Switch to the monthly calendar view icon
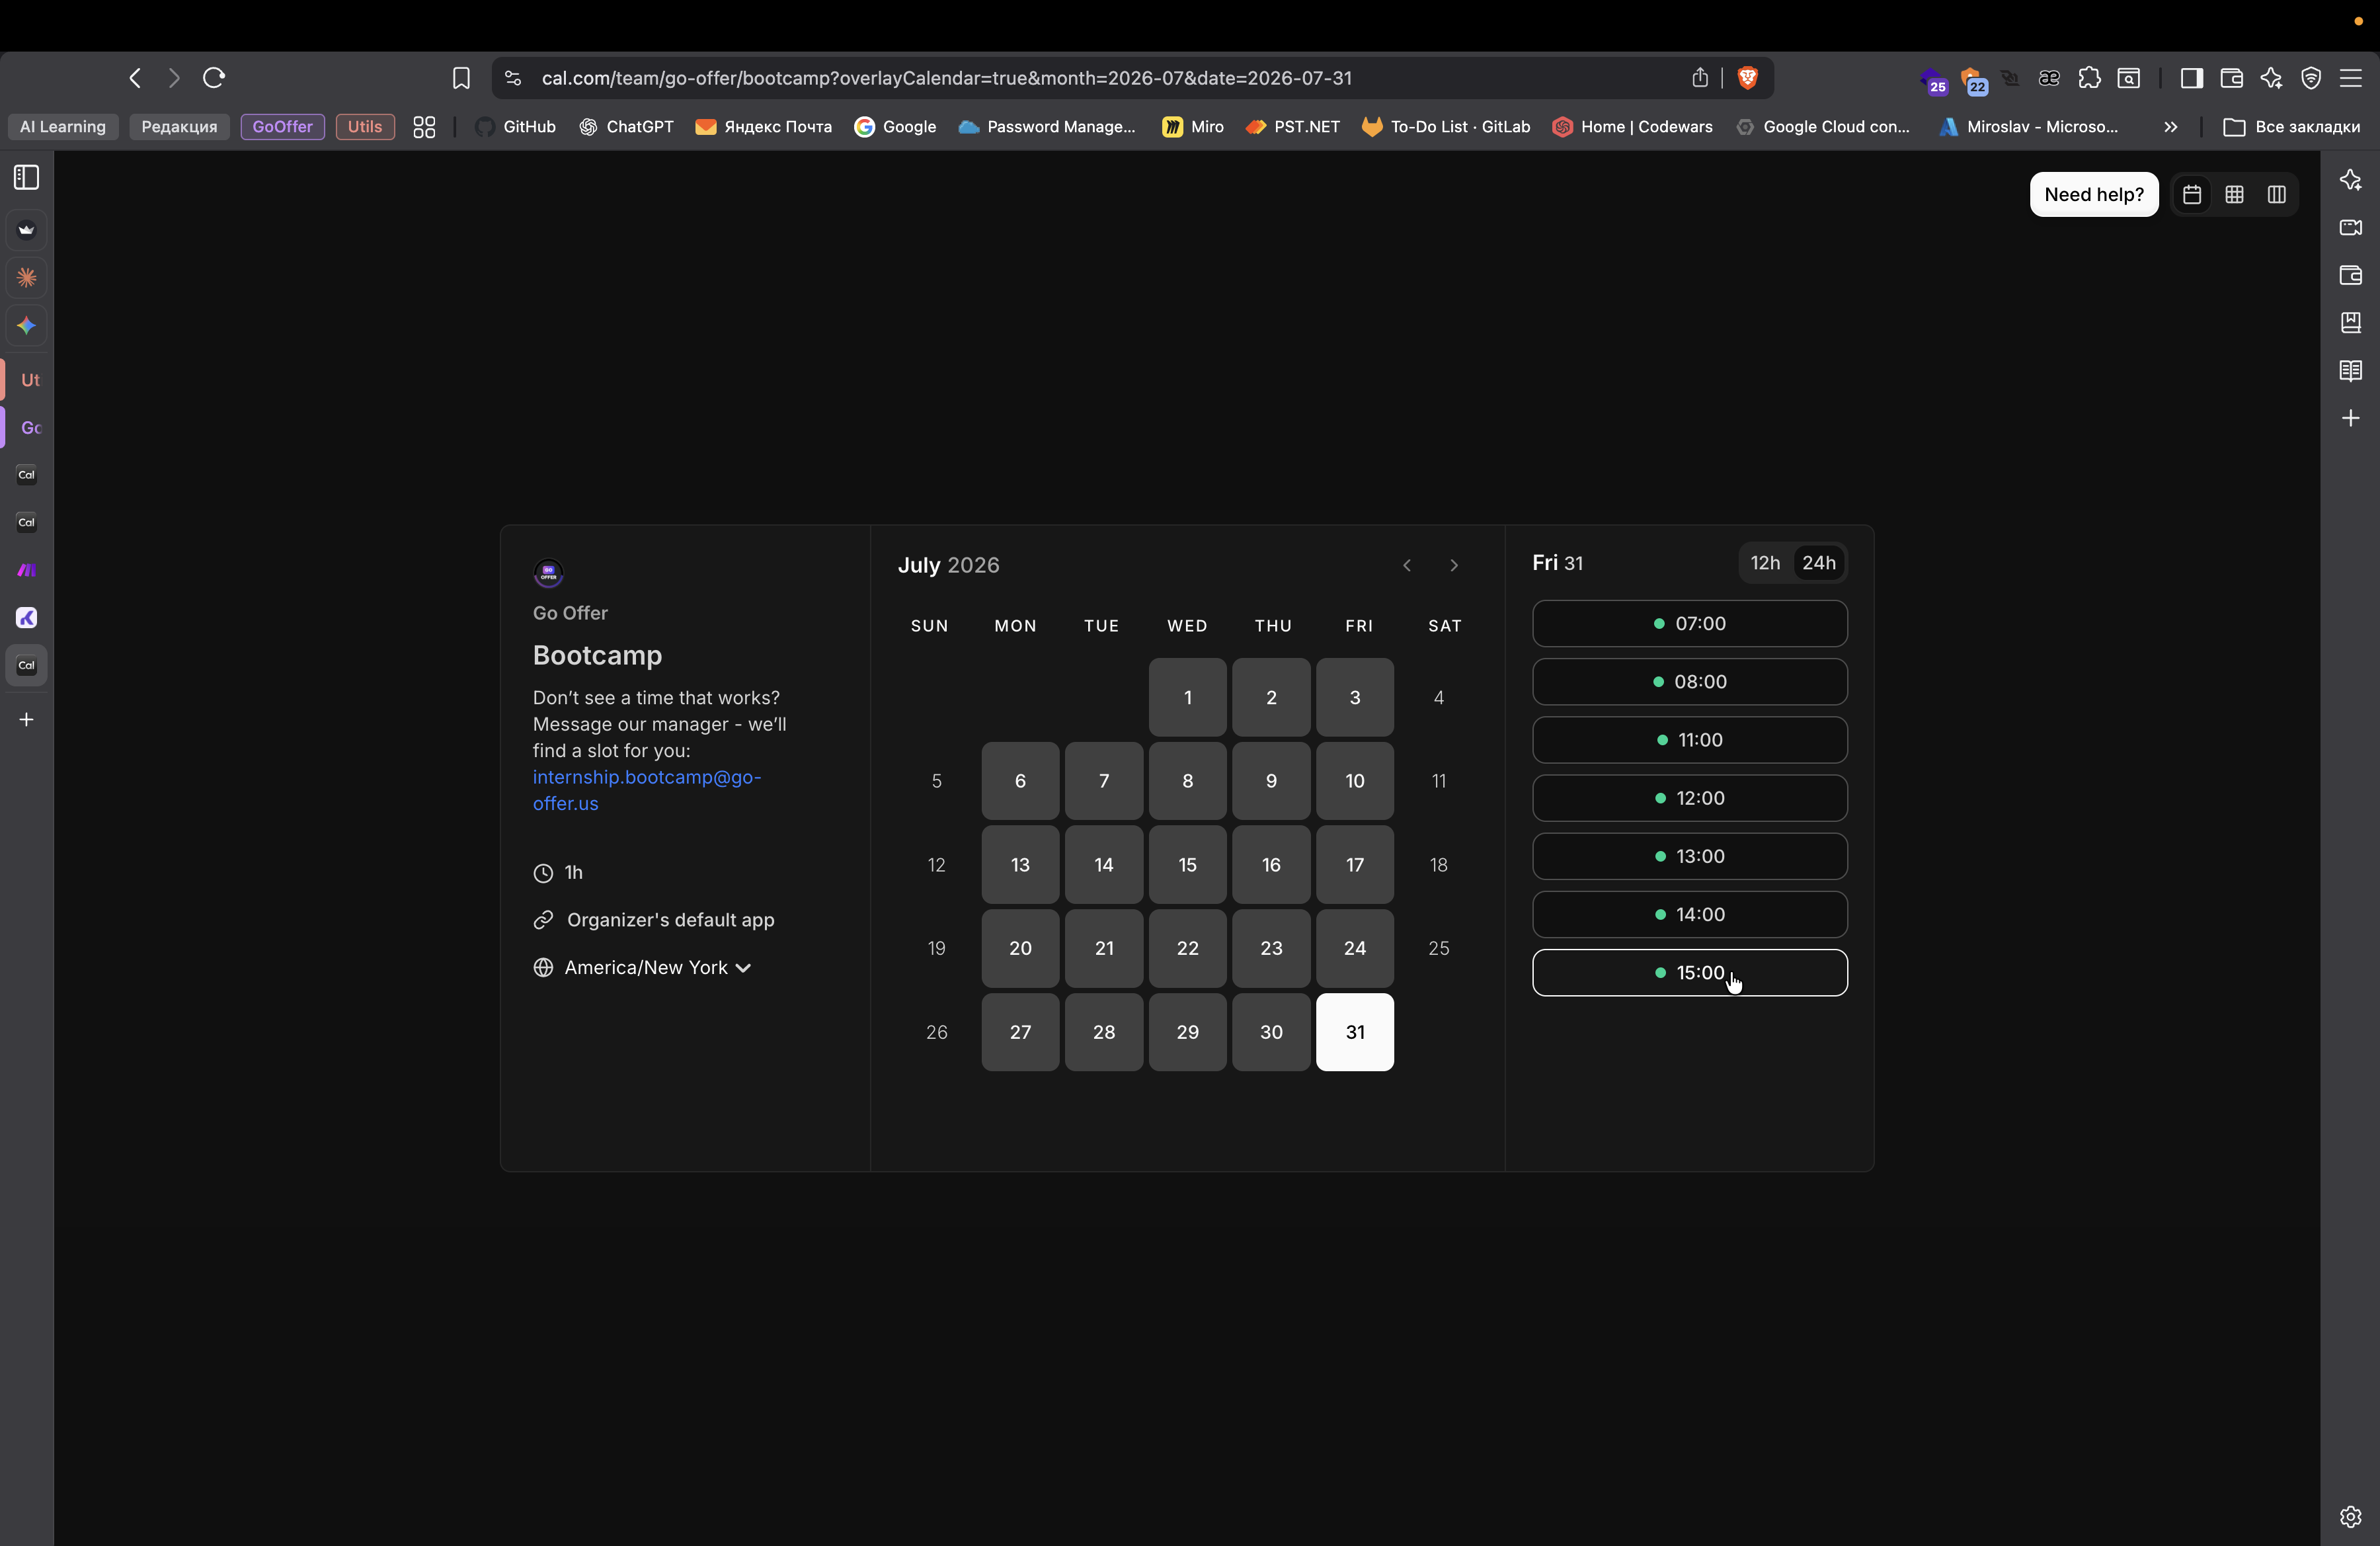This screenshot has height=1546, width=2380. tap(2191, 194)
